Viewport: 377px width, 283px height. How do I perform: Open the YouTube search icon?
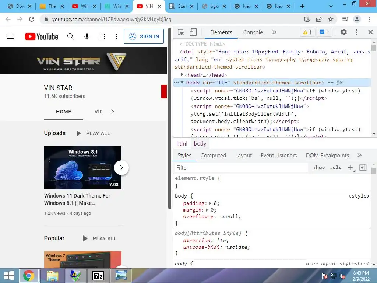(70, 36)
